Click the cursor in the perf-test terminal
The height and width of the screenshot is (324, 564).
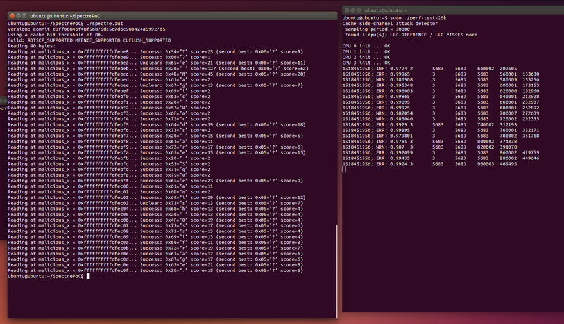pos(345,169)
